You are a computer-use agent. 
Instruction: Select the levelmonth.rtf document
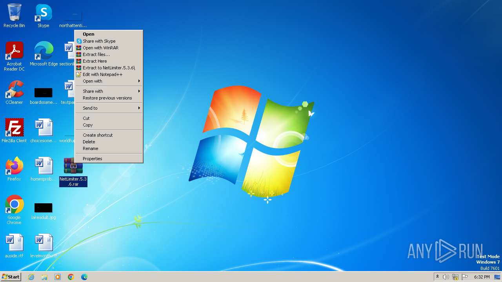pyautogui.click(x=44, y=246)
